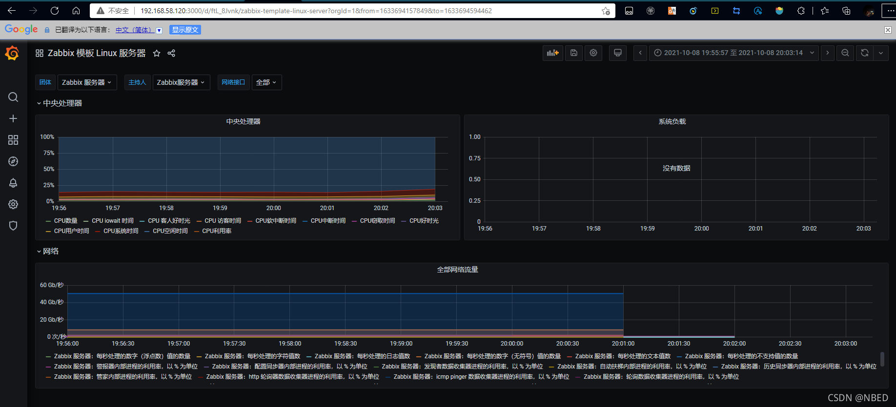Shift time range backward
This screenshot has height=407, width=896.
click(x=640, y=53)
